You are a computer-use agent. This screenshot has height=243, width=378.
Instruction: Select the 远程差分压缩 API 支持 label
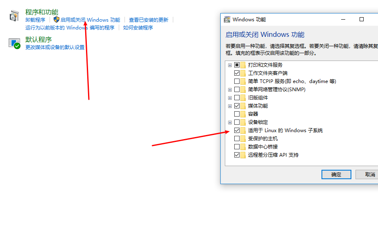[x=274, y=155]
